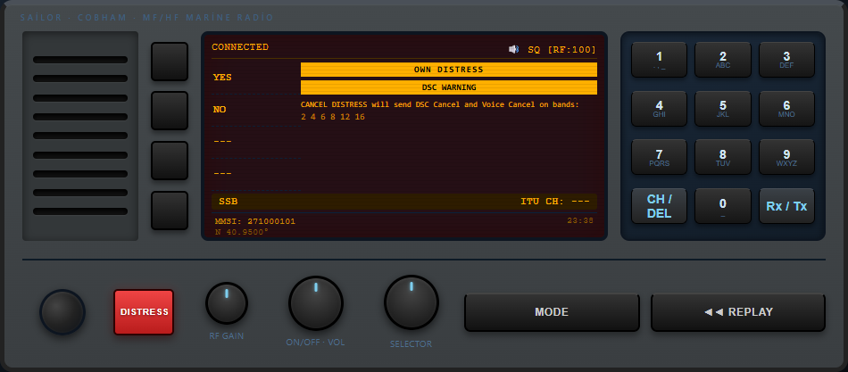Tap keypad key 5 JKL
This screenshot has width=848, height=372.
tap(723, 109)
